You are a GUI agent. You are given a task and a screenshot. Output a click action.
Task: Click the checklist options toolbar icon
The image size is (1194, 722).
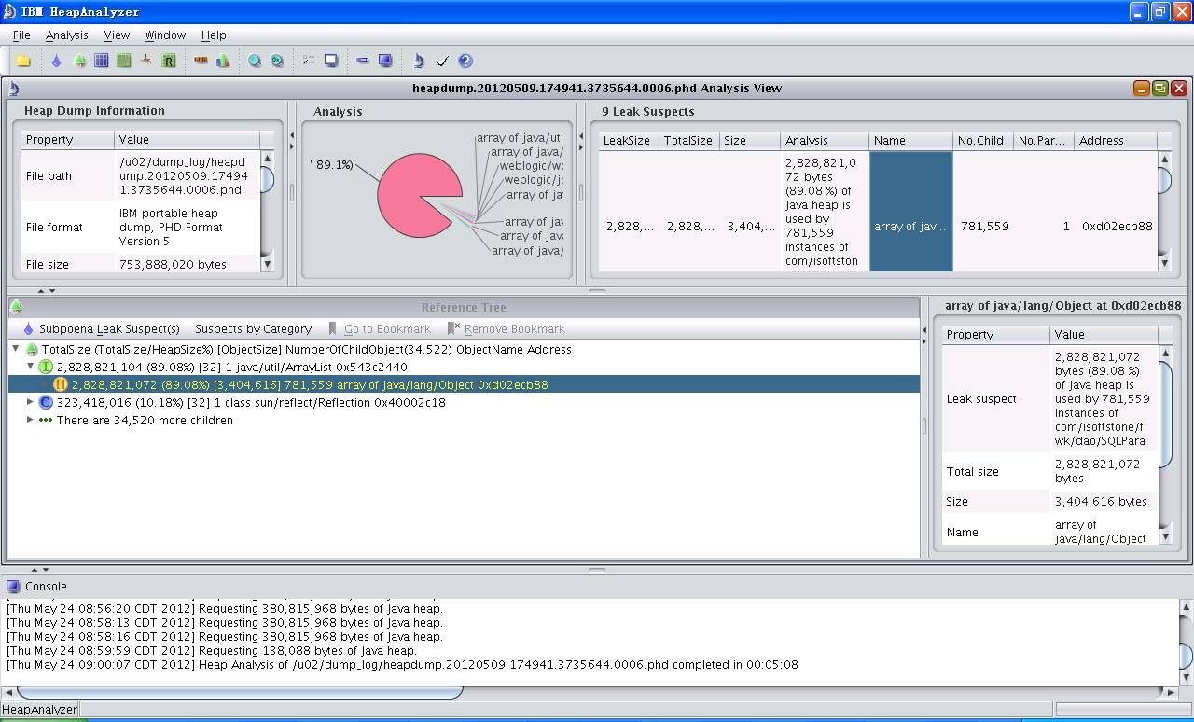pos(309,61)
